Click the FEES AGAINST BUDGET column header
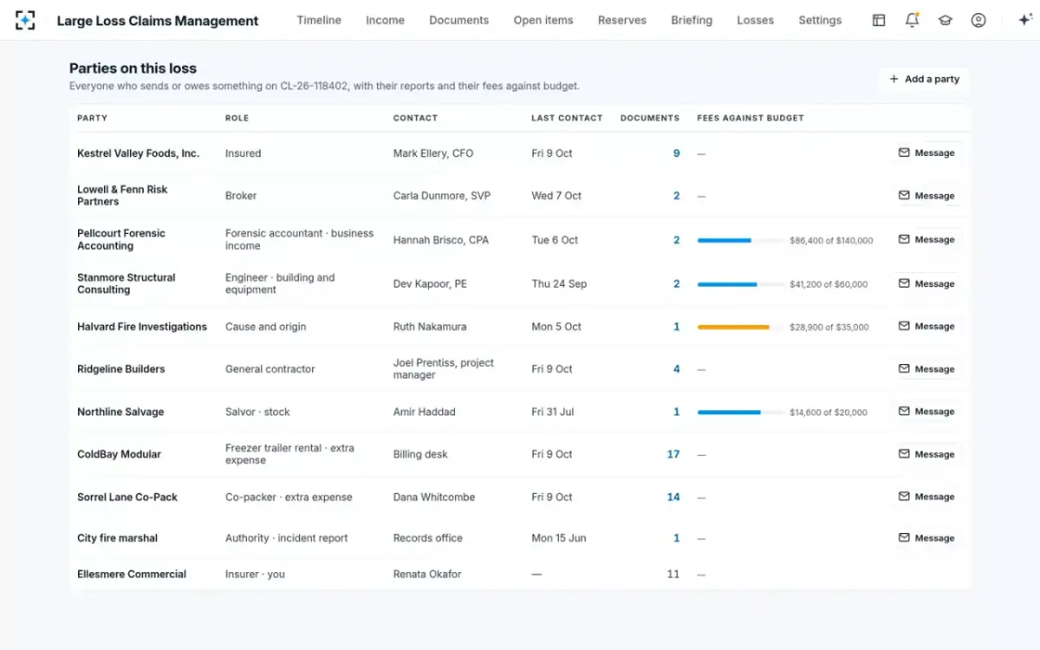Viewport: 1040px width, 650px height. 751,118
